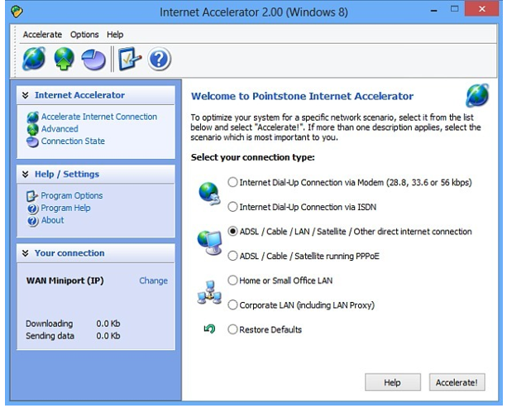Click the globe Accelerate toolbar icon
The width and height of the screenshot is (507, 408).
click(x=33, y=59)
